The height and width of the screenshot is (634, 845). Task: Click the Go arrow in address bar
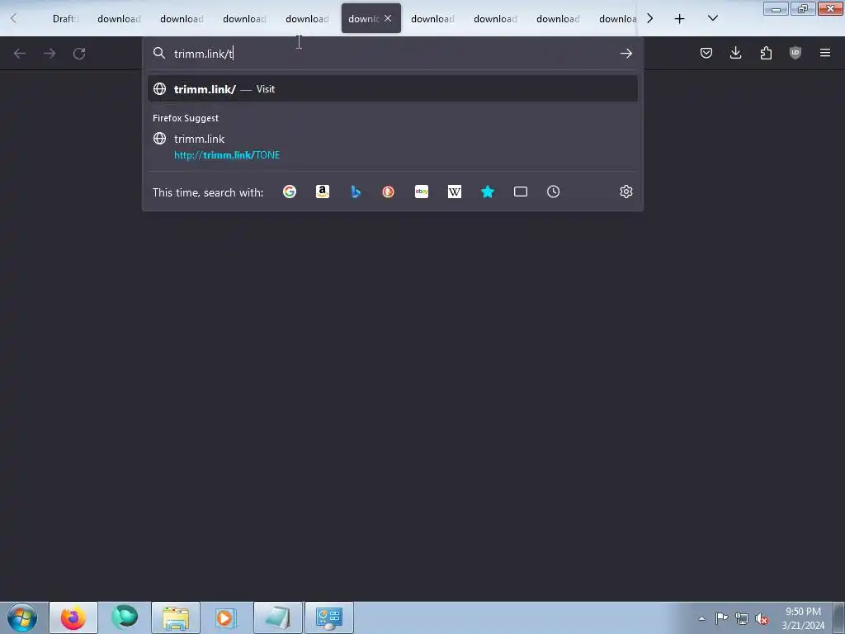(x=625, y=53)
